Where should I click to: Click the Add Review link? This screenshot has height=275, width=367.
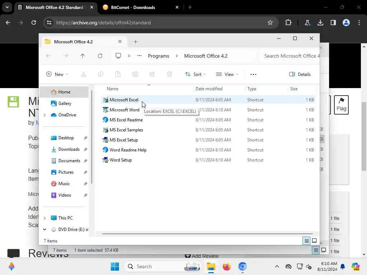click(202, 256)
